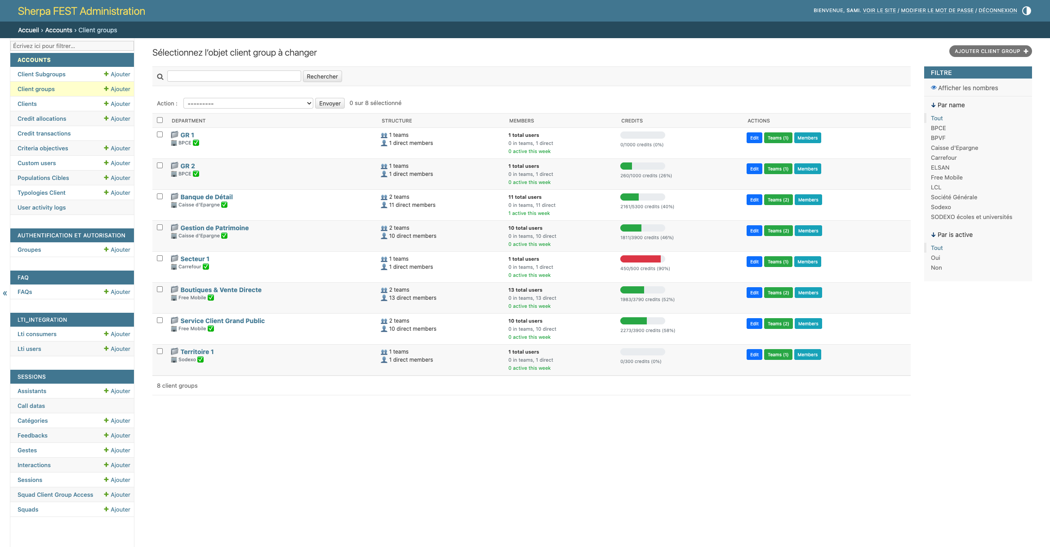Click the search magnifier icon
Screen dimensions: 1050x547
(160, 77)
